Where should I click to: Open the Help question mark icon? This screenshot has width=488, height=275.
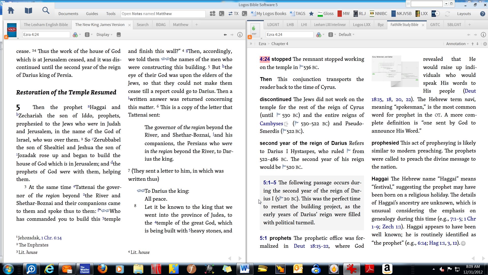click(x=482, y=14)
